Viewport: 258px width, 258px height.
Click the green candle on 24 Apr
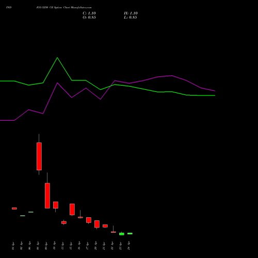tap(130, 234)
